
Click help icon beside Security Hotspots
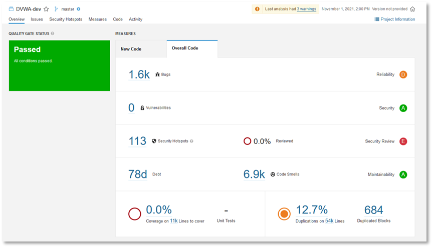point(191,141)
